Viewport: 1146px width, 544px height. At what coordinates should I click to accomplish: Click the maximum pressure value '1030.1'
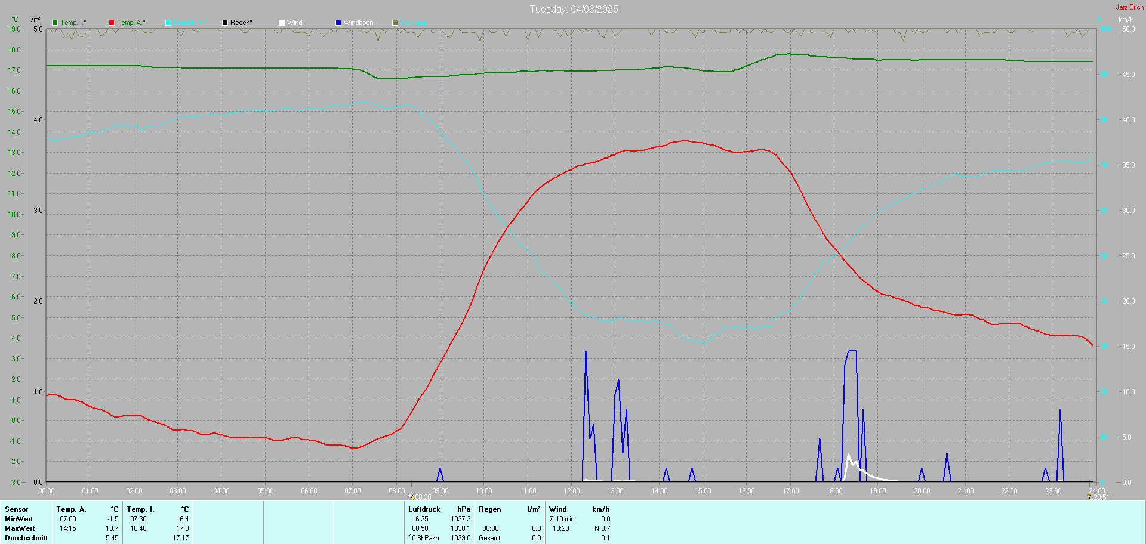[x=460, y=528]
